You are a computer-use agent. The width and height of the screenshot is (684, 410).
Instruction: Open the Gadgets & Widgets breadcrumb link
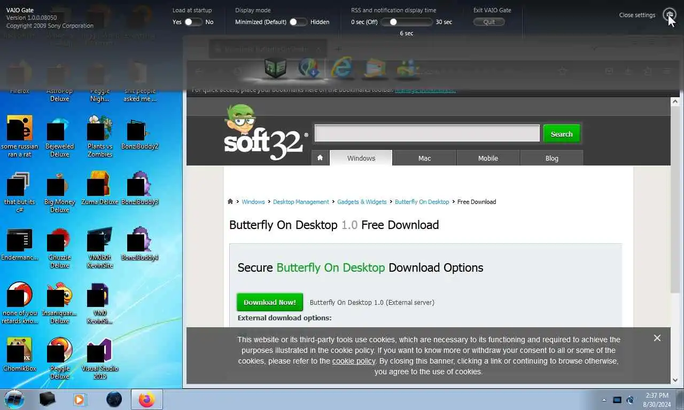(362, 202)
